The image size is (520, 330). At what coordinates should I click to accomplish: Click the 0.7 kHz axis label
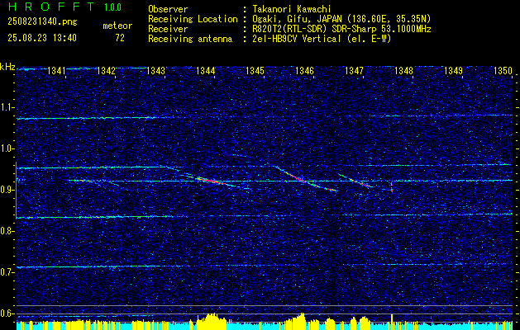click(7, 272)
